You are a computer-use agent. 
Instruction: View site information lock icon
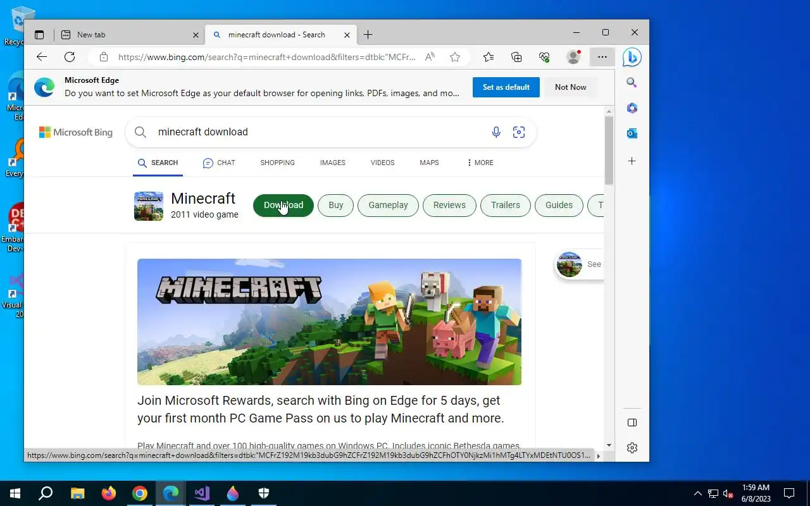104,57
